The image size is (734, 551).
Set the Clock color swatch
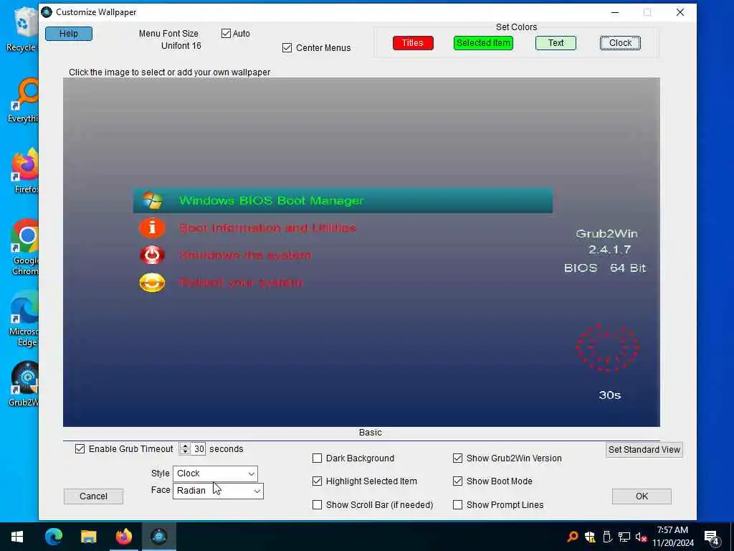click(620, 43)
